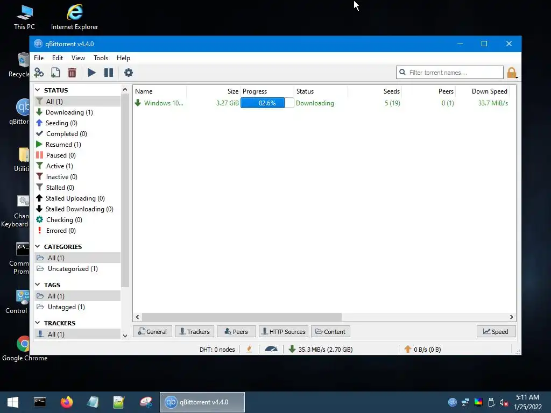This screenshot has width=551, height=413.
Task: Select Untagged (1) tag filter
Action: [77, 307]
